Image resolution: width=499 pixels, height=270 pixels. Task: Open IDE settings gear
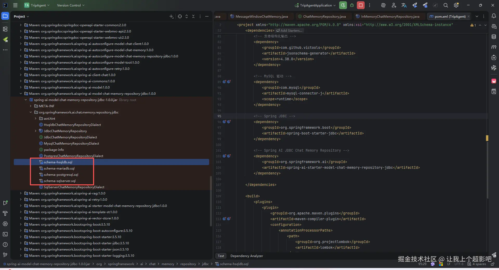(x=456, y=5)
